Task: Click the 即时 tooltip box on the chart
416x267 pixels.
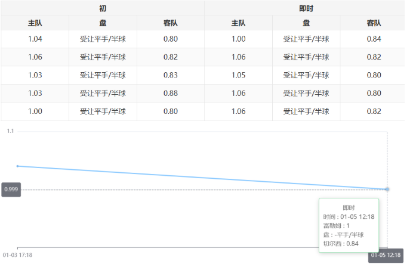Action: coord(349,225)
